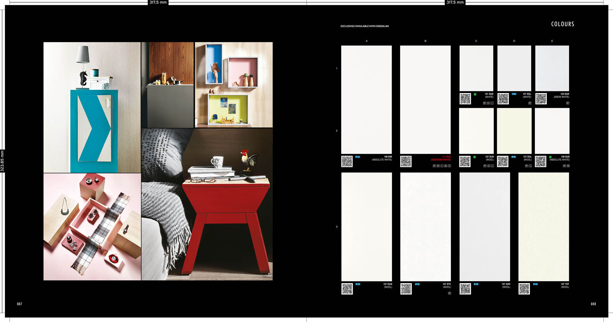Viewport: 613px width, 322px height.
Task: Select the 107 SGL Wool cream swatch
Action: 514,131
